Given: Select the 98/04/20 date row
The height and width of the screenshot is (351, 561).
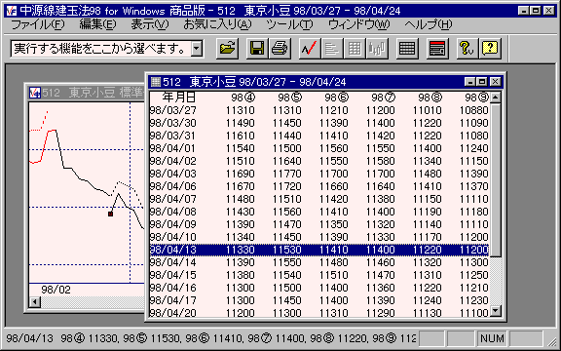Looking at the screenshot, I should 319,313.
